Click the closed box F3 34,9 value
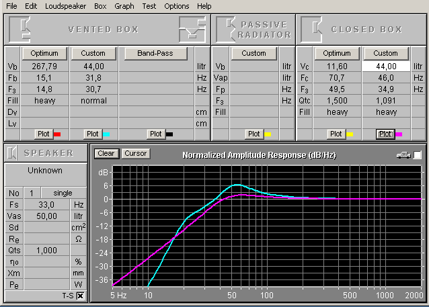This screenshot has height=307, width=429. click(x=386, y=89)
